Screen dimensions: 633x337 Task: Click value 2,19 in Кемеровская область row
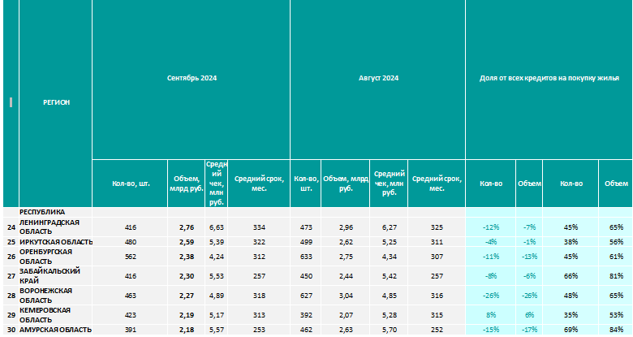(x=187, y=315)
